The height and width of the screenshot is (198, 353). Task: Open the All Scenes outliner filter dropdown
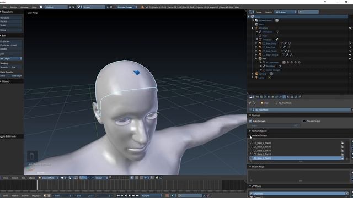coord(286,12)
